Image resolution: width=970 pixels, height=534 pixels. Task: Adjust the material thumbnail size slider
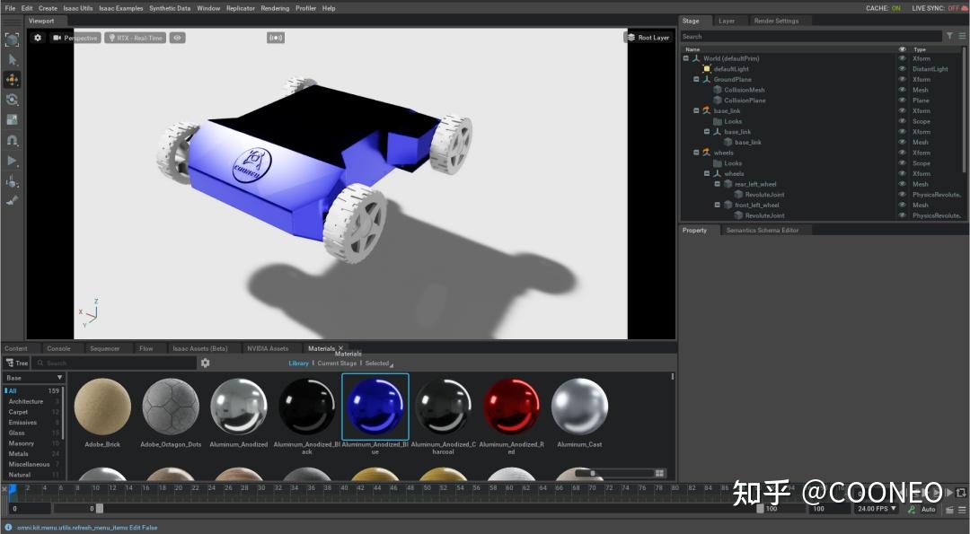click(x=614, y=474)
